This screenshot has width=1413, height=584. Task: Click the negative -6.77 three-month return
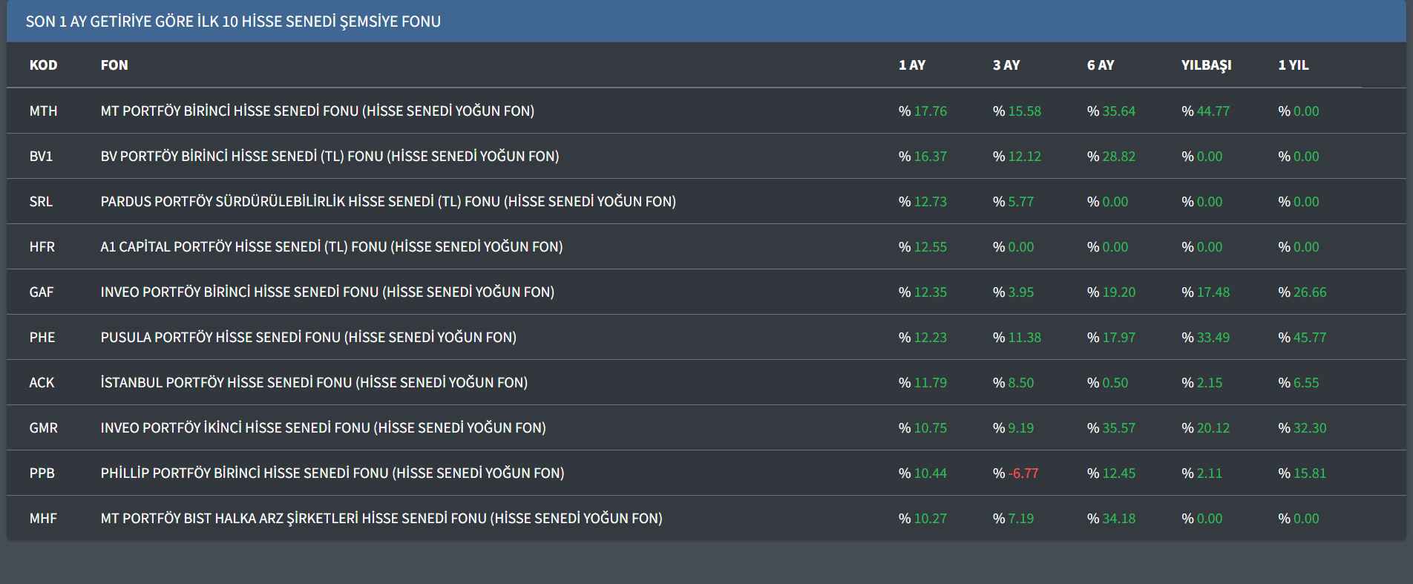(1023, 473)
